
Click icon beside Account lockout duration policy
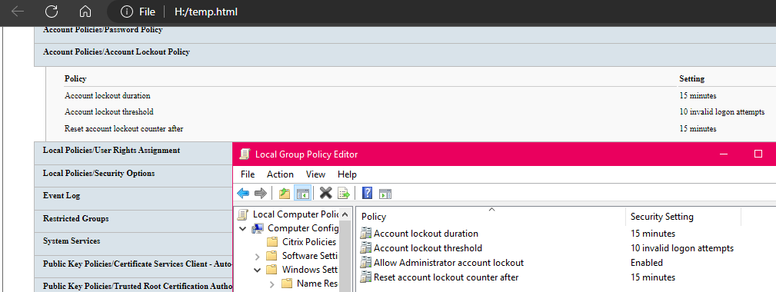click(x=366, y=233)
